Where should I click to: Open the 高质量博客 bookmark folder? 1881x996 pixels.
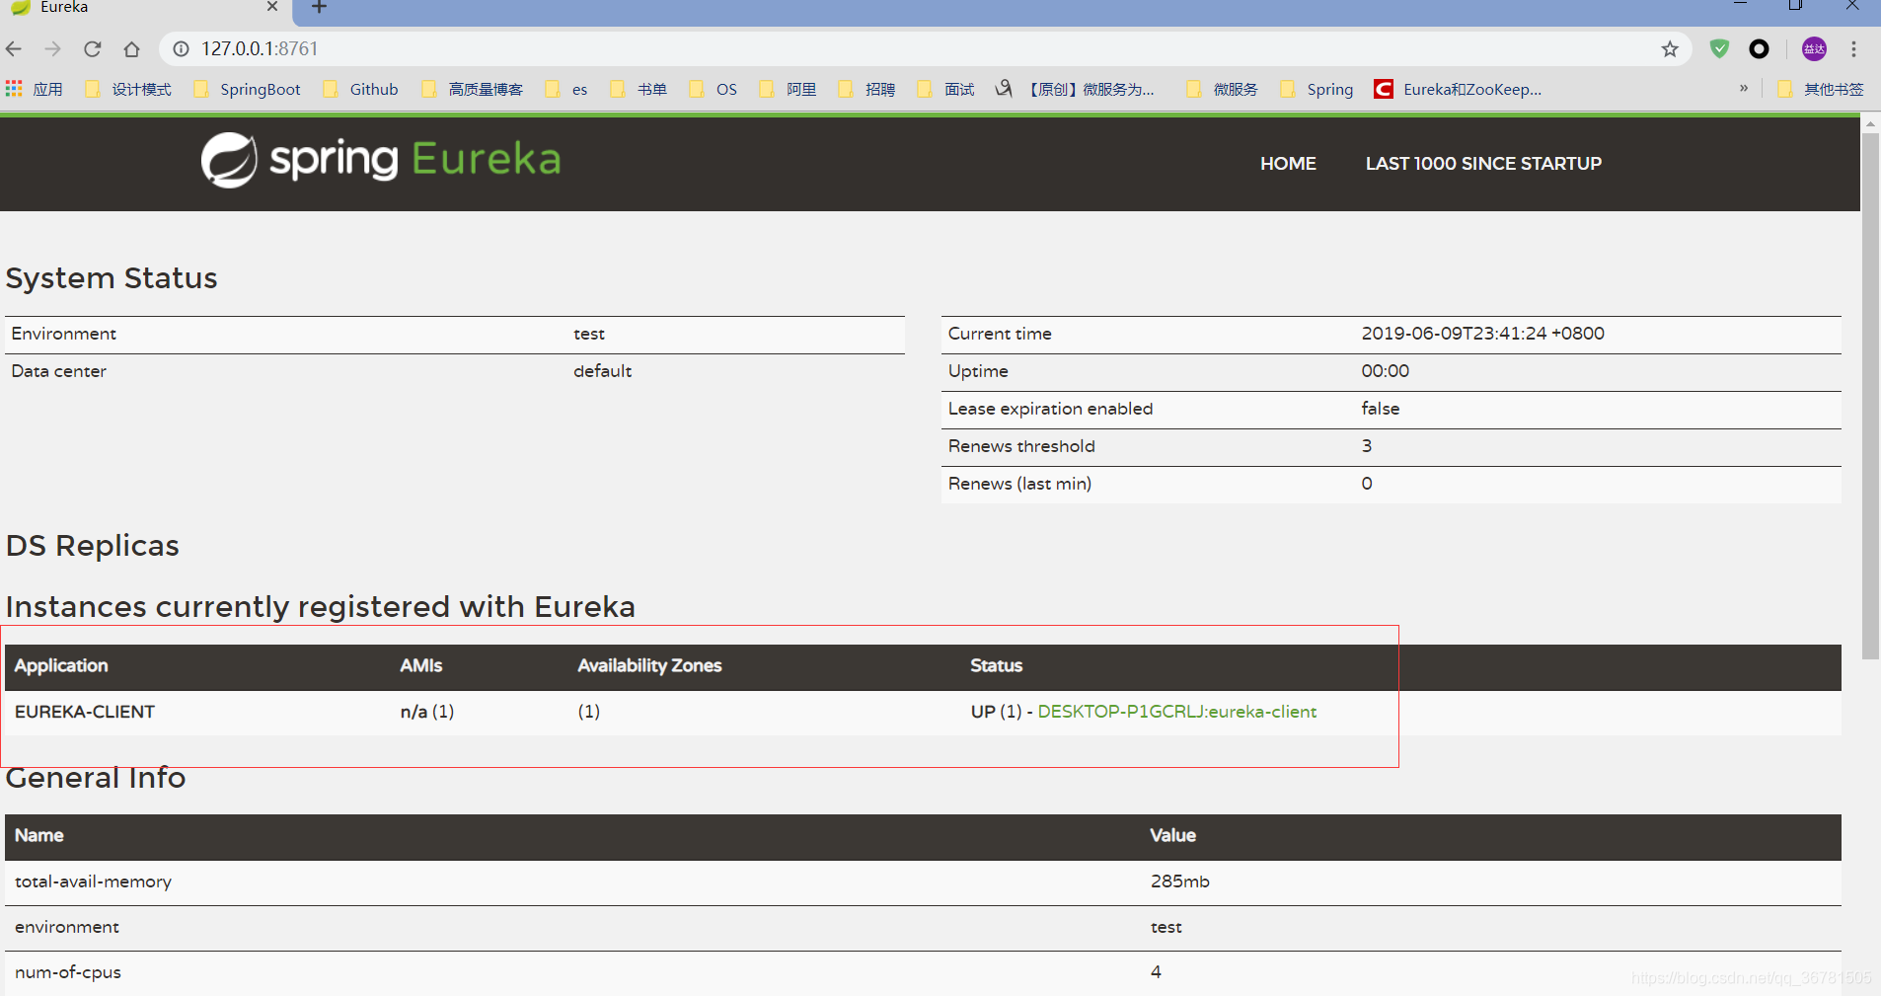tap(473, 89)
